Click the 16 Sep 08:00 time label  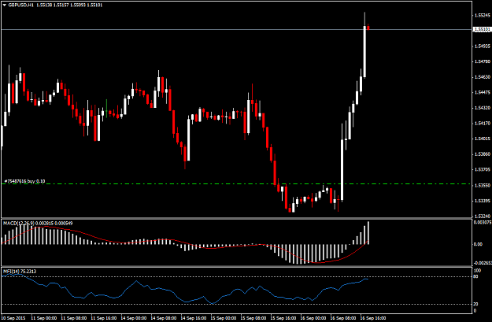[x=343, y=318]
